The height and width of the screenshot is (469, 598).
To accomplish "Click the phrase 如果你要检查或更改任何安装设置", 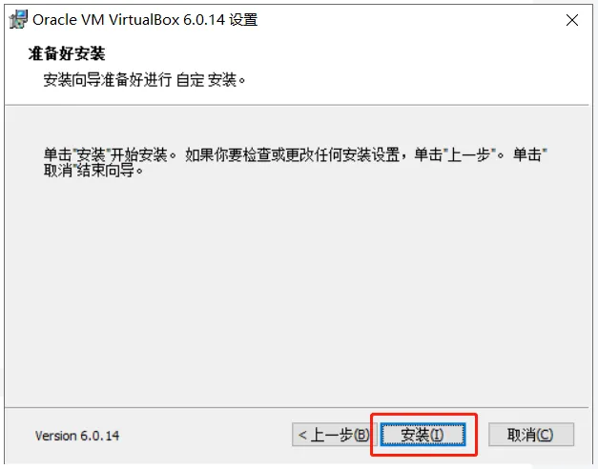I will [293, 154].
